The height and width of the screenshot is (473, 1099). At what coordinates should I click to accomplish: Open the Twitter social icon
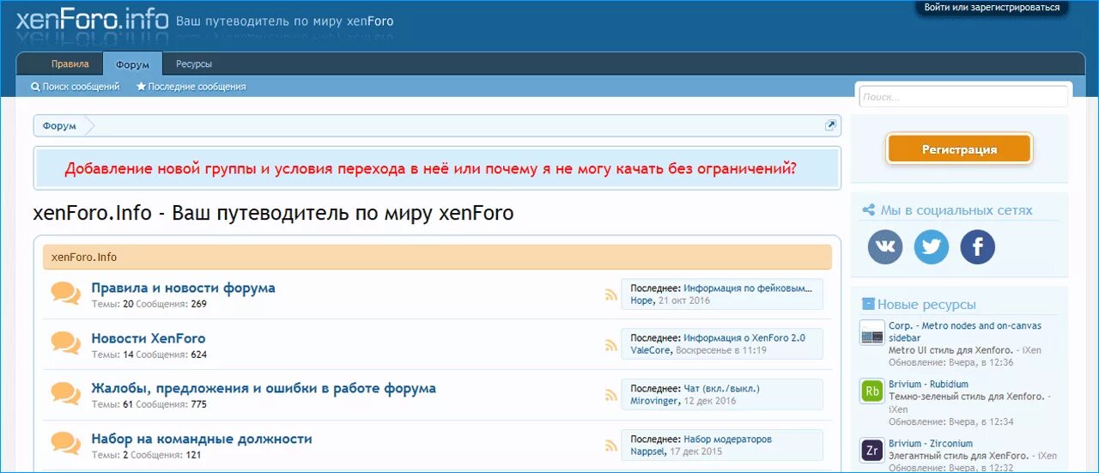click(x=932, y=246)
